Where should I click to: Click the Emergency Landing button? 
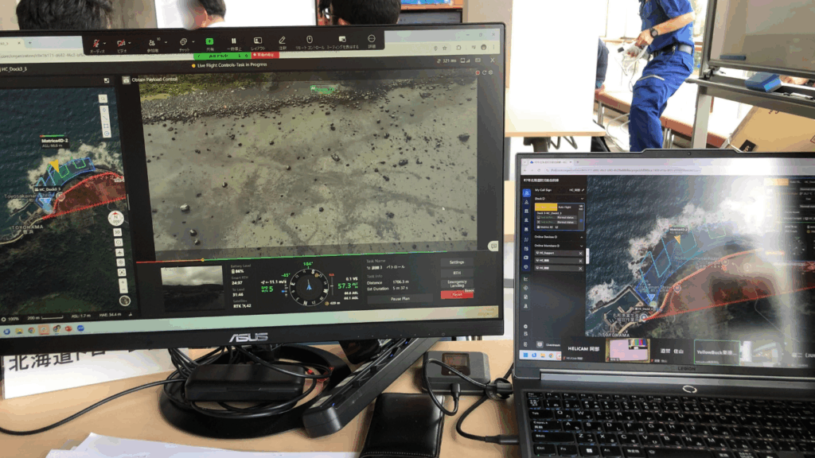(x=457, y=284)
